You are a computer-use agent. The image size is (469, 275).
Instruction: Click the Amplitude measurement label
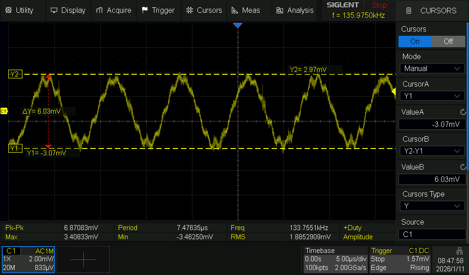point(358,237)
